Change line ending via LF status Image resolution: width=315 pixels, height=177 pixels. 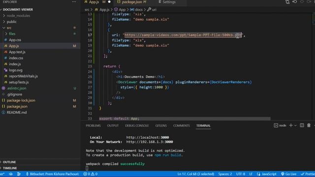point(251,174)
